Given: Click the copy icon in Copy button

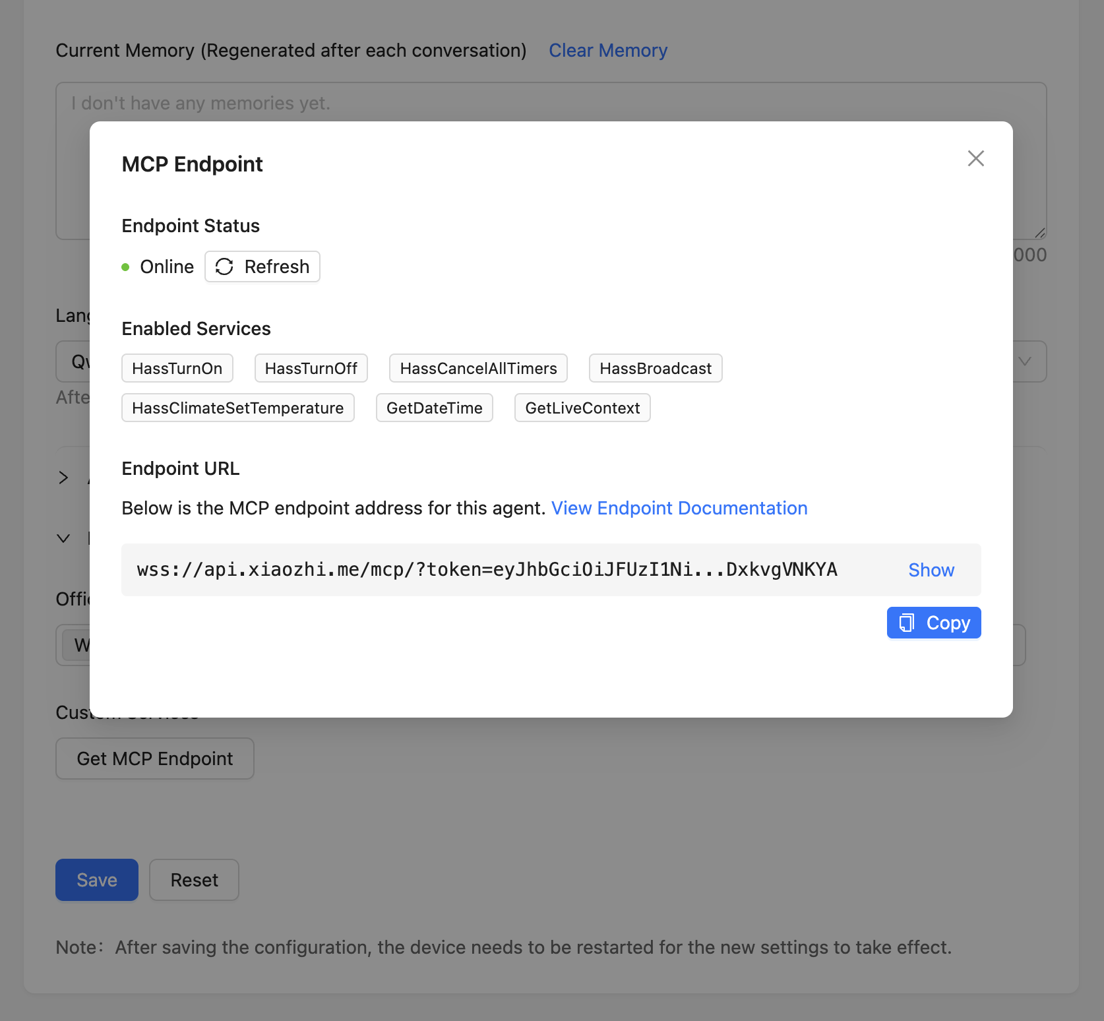Looking at the screenshot, I should coord(907,623).
